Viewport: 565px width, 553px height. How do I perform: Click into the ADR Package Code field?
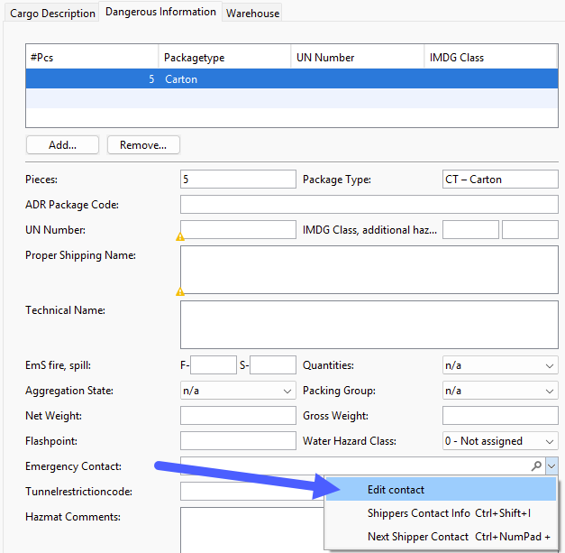[x=369, y=205]
